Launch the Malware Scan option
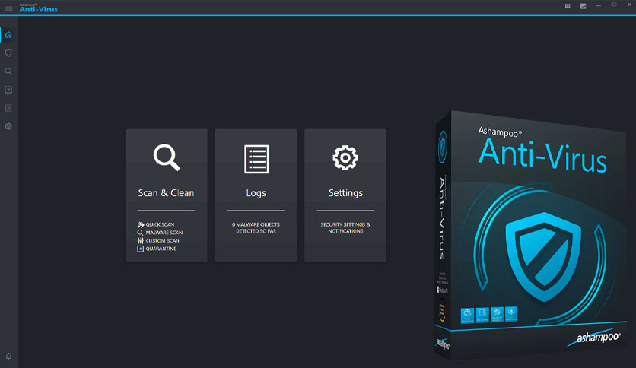Image resolution: width=636 pixels, height=368 pixels. pos(164,233)
